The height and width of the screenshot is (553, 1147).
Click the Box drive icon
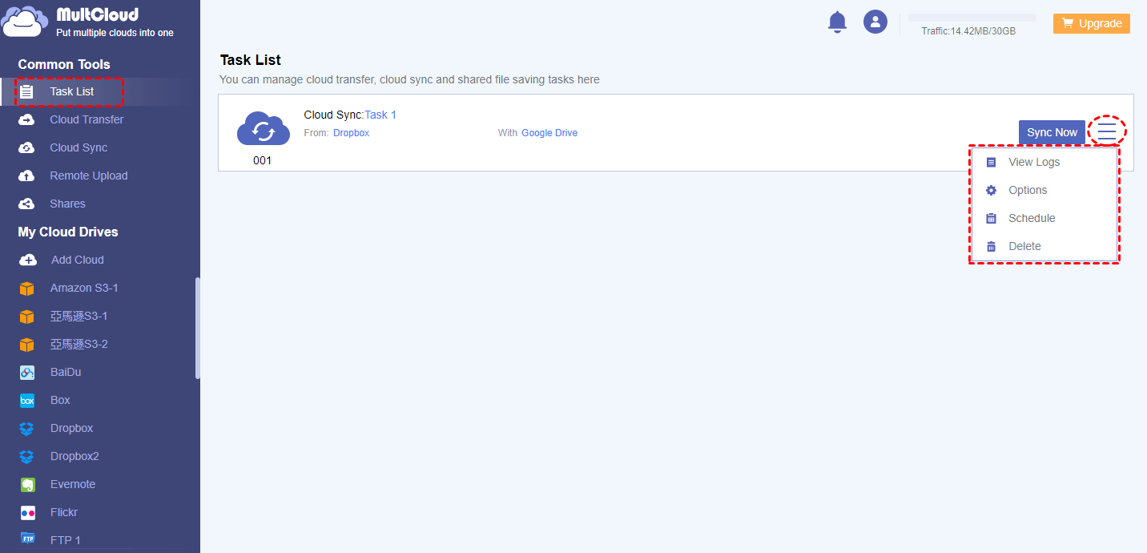[x=27, y=401]
